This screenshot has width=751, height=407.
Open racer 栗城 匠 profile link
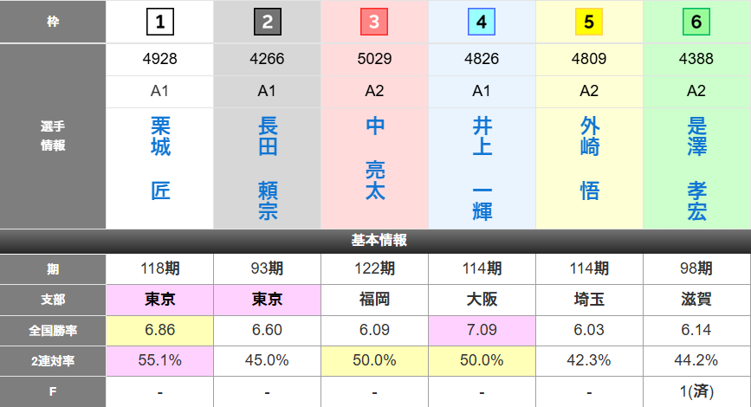click(160, 159)
